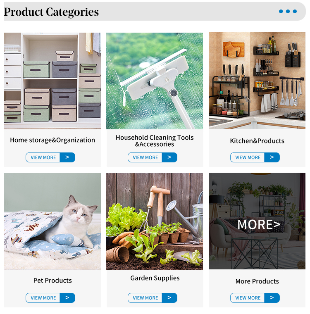Click the three blue dots icon
Viewport: 310px width, 314px height.
[x=288, y=12]
